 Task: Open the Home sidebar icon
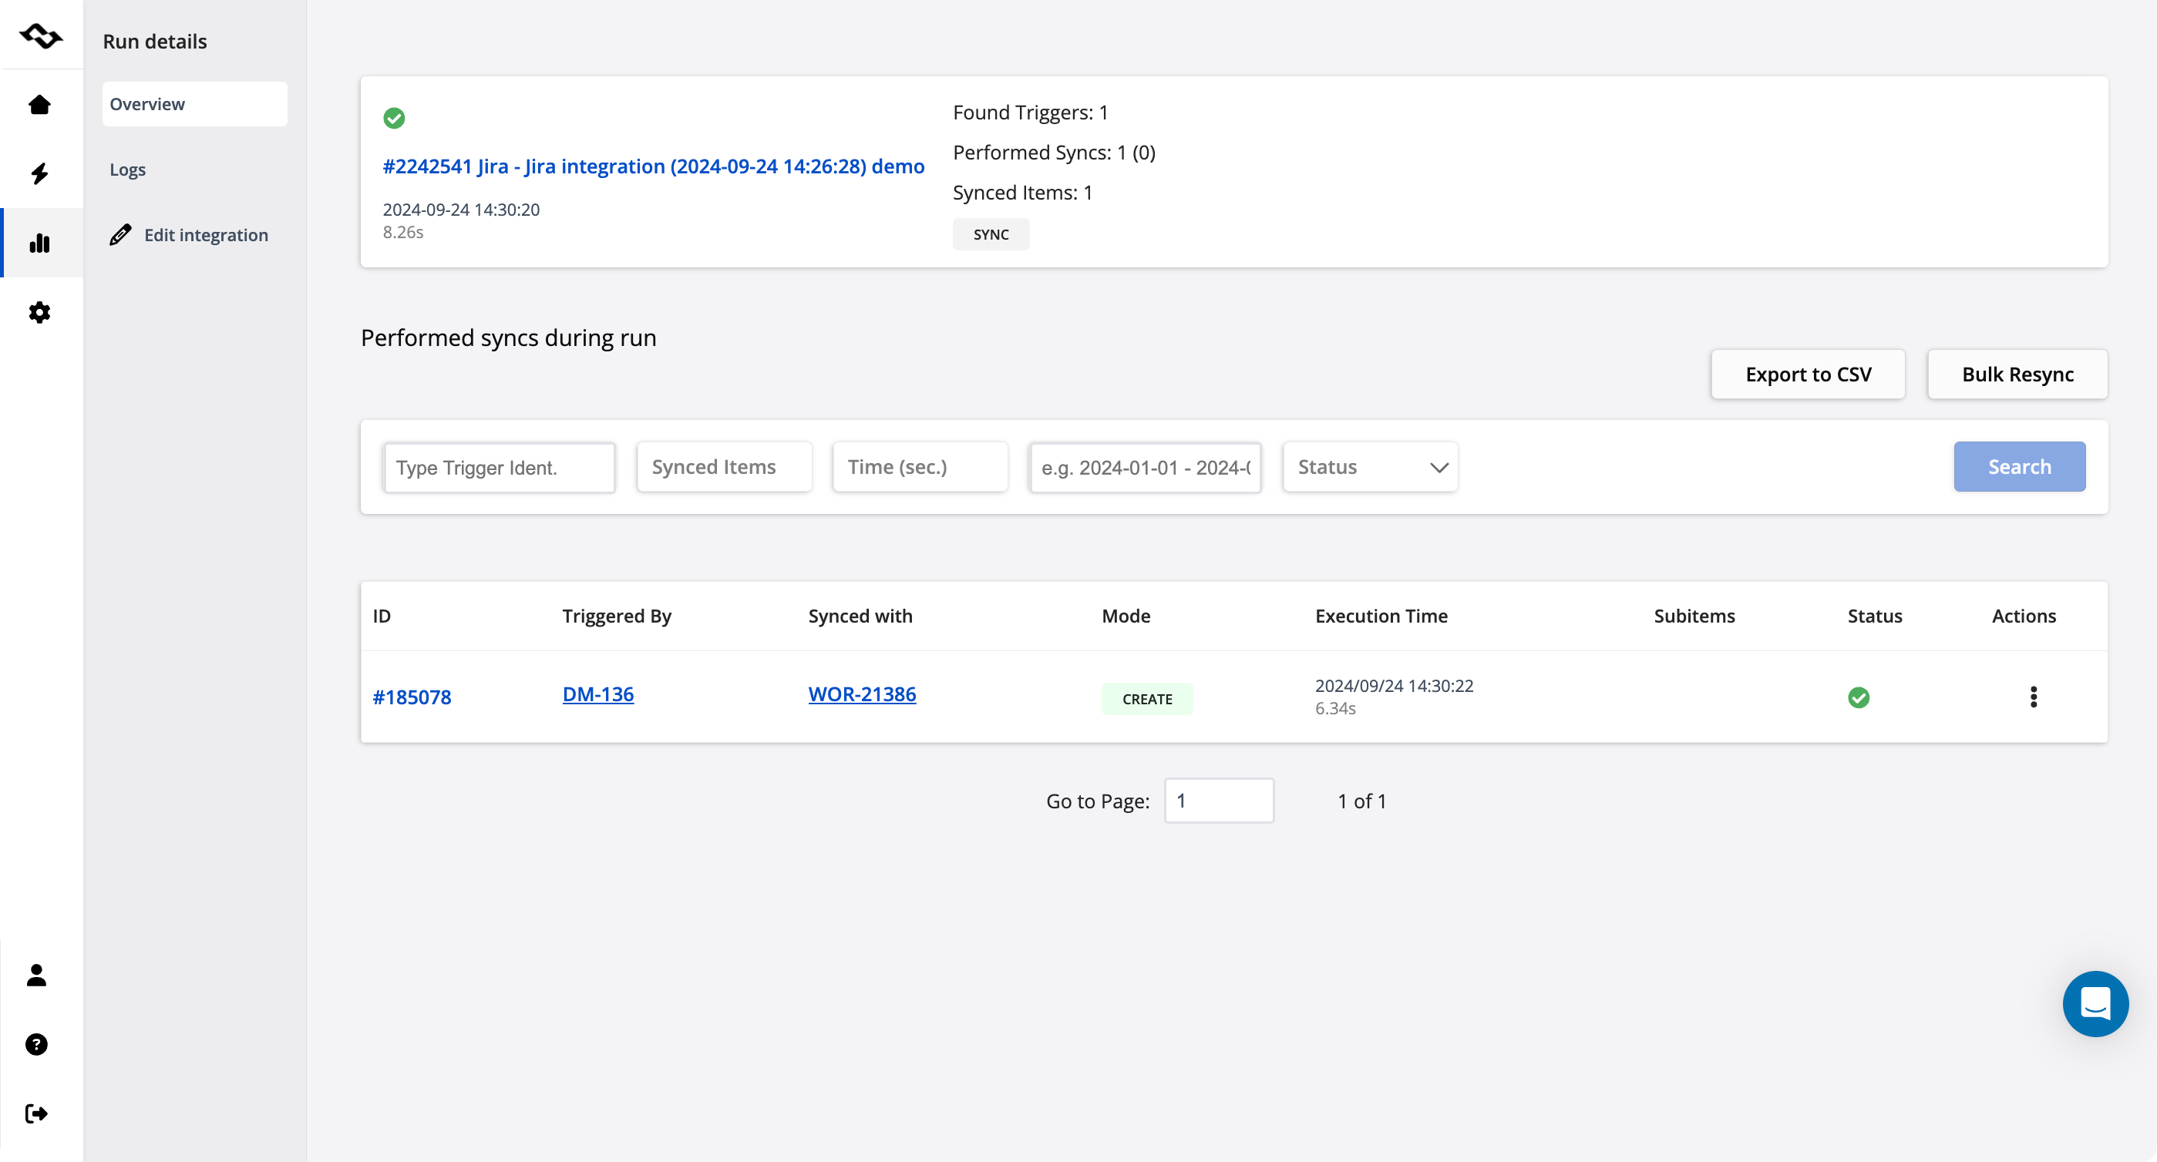[39, 105]
